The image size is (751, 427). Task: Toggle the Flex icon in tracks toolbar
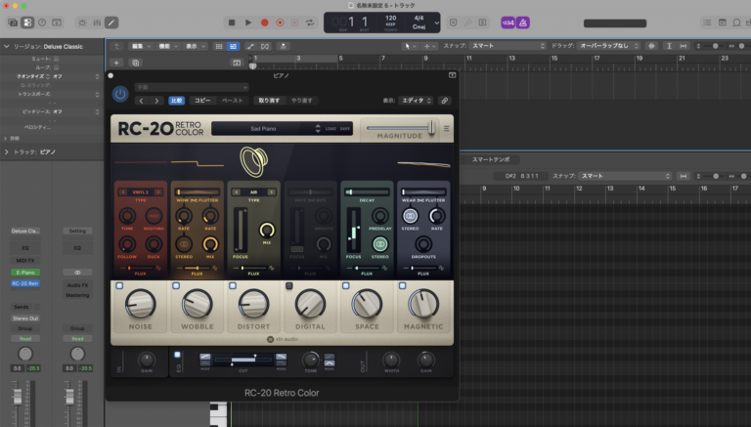pos(265,47)
